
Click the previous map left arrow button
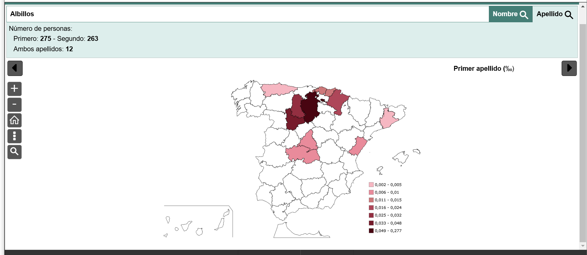(15, 68)
